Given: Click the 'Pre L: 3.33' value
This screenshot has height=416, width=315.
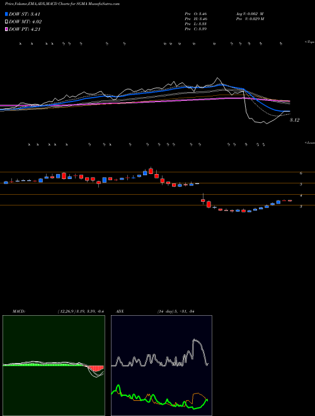Looking at the screenshot, I should coord(196,23).
